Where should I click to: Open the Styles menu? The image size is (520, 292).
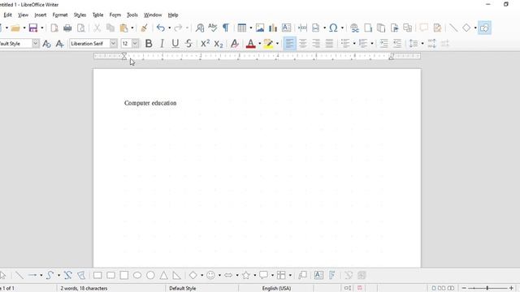(80, 15)
